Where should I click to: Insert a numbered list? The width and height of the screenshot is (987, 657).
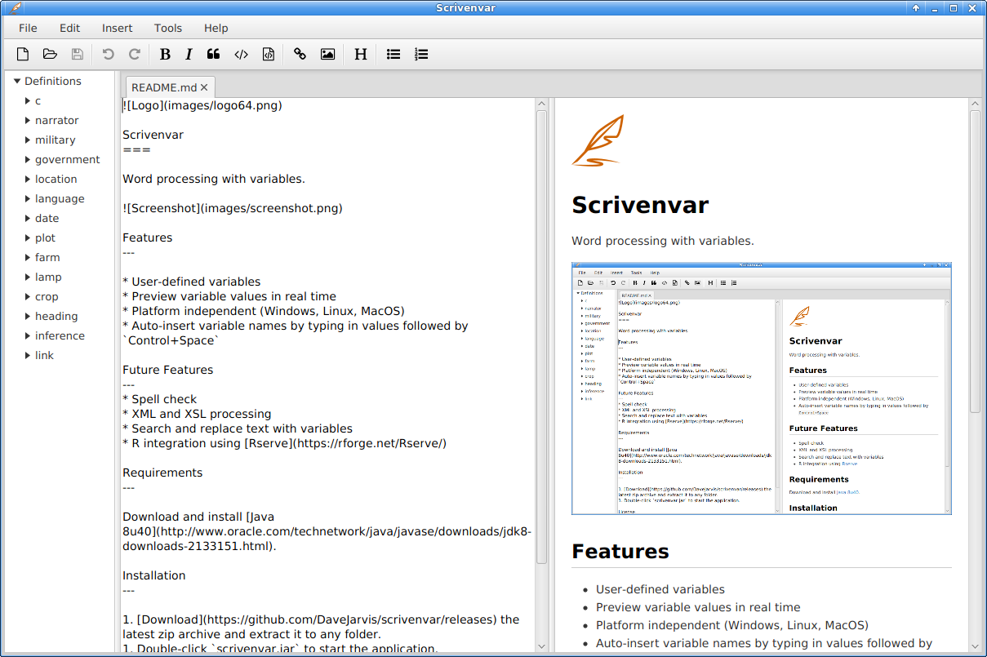click(421, 55)
